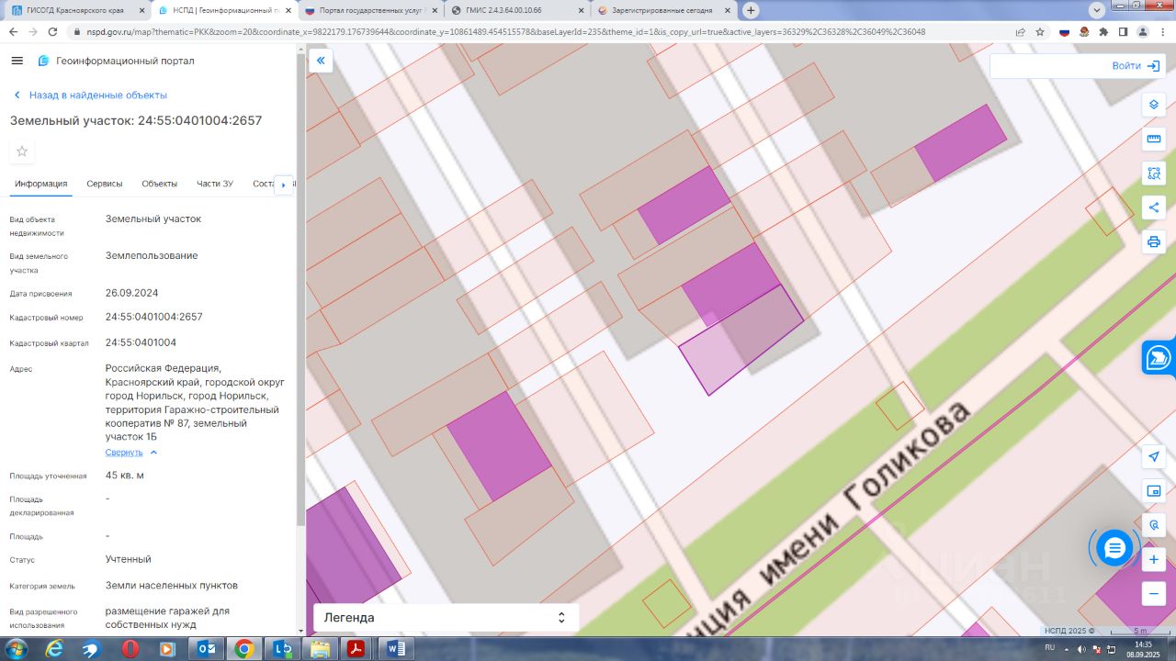Viewport: 1176px width, 661px height.
Task: Click the area value 45 кв. м
Action: click(125, 476)
